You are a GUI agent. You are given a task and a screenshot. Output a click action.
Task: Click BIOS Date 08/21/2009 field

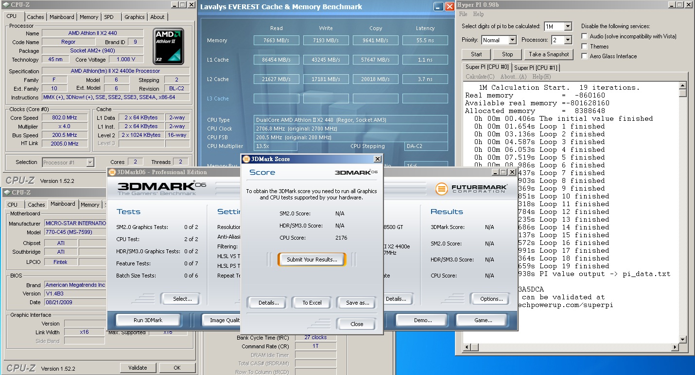click(x=75, y=302)
